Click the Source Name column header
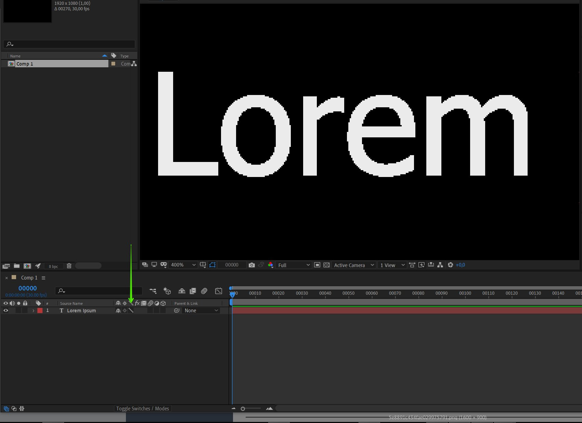This screenshot has width=582, height=423. 71,303
